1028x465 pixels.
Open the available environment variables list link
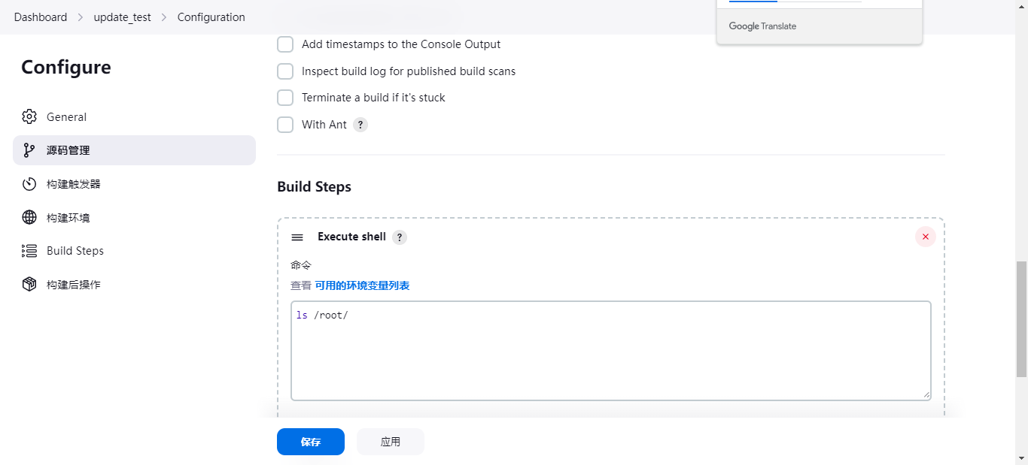[362, 285]
